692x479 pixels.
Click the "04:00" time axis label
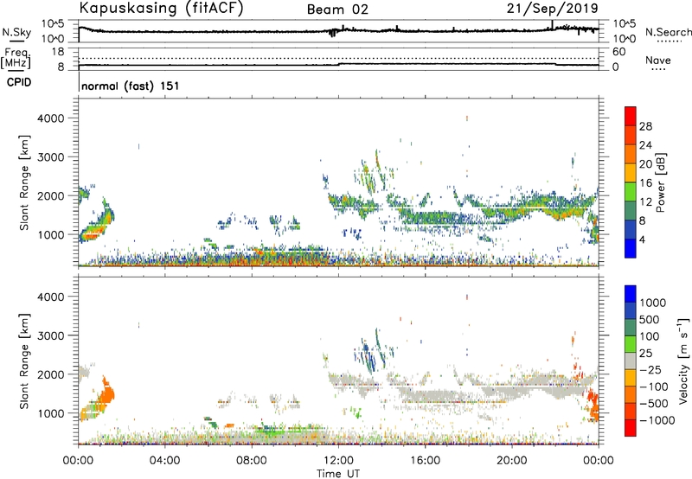[164, 461]
